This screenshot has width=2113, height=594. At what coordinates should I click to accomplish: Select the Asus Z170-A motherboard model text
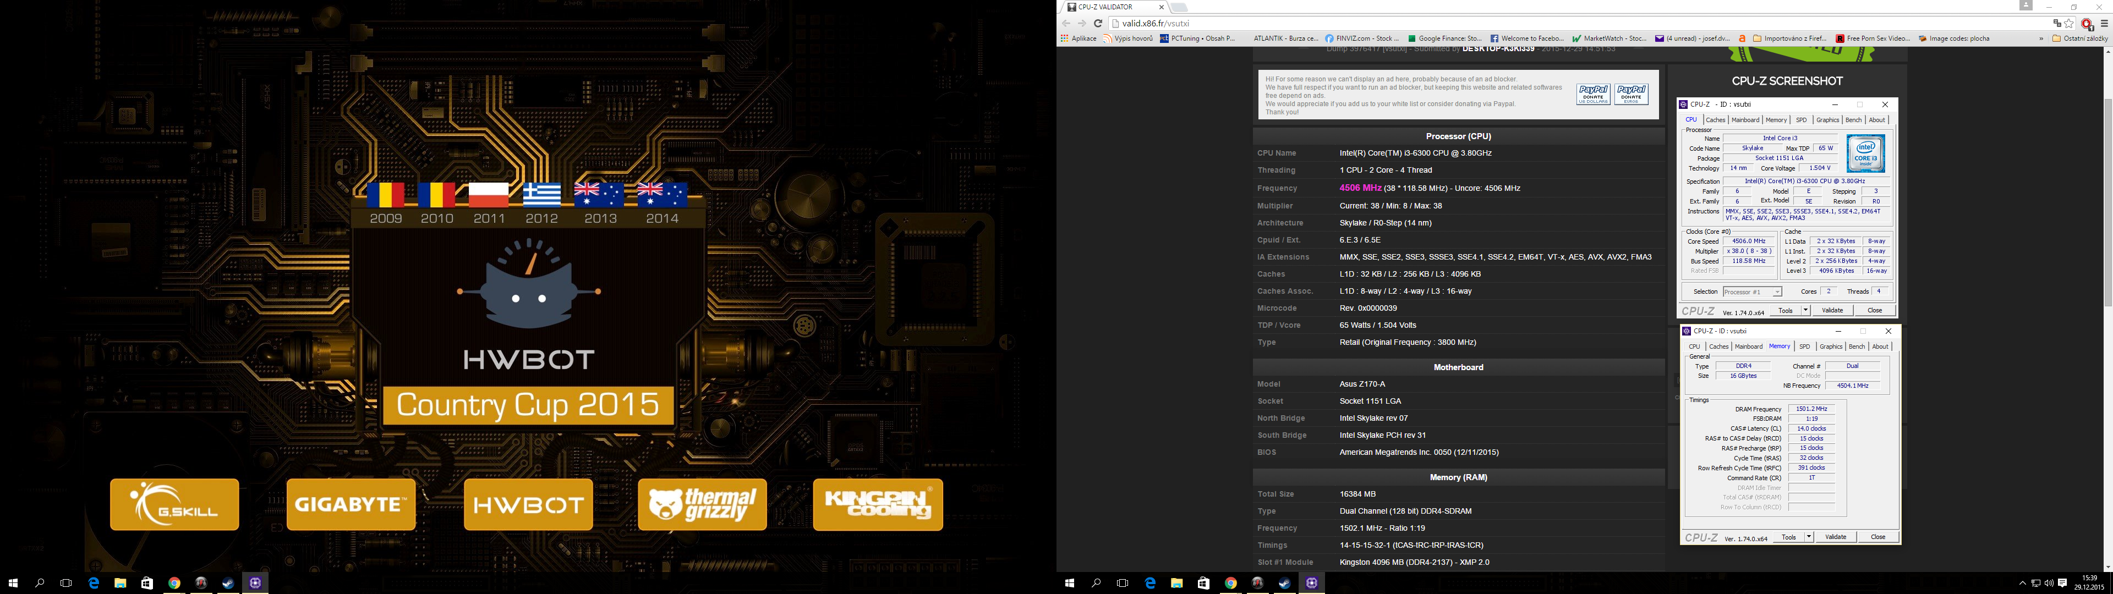[1362, 384]
